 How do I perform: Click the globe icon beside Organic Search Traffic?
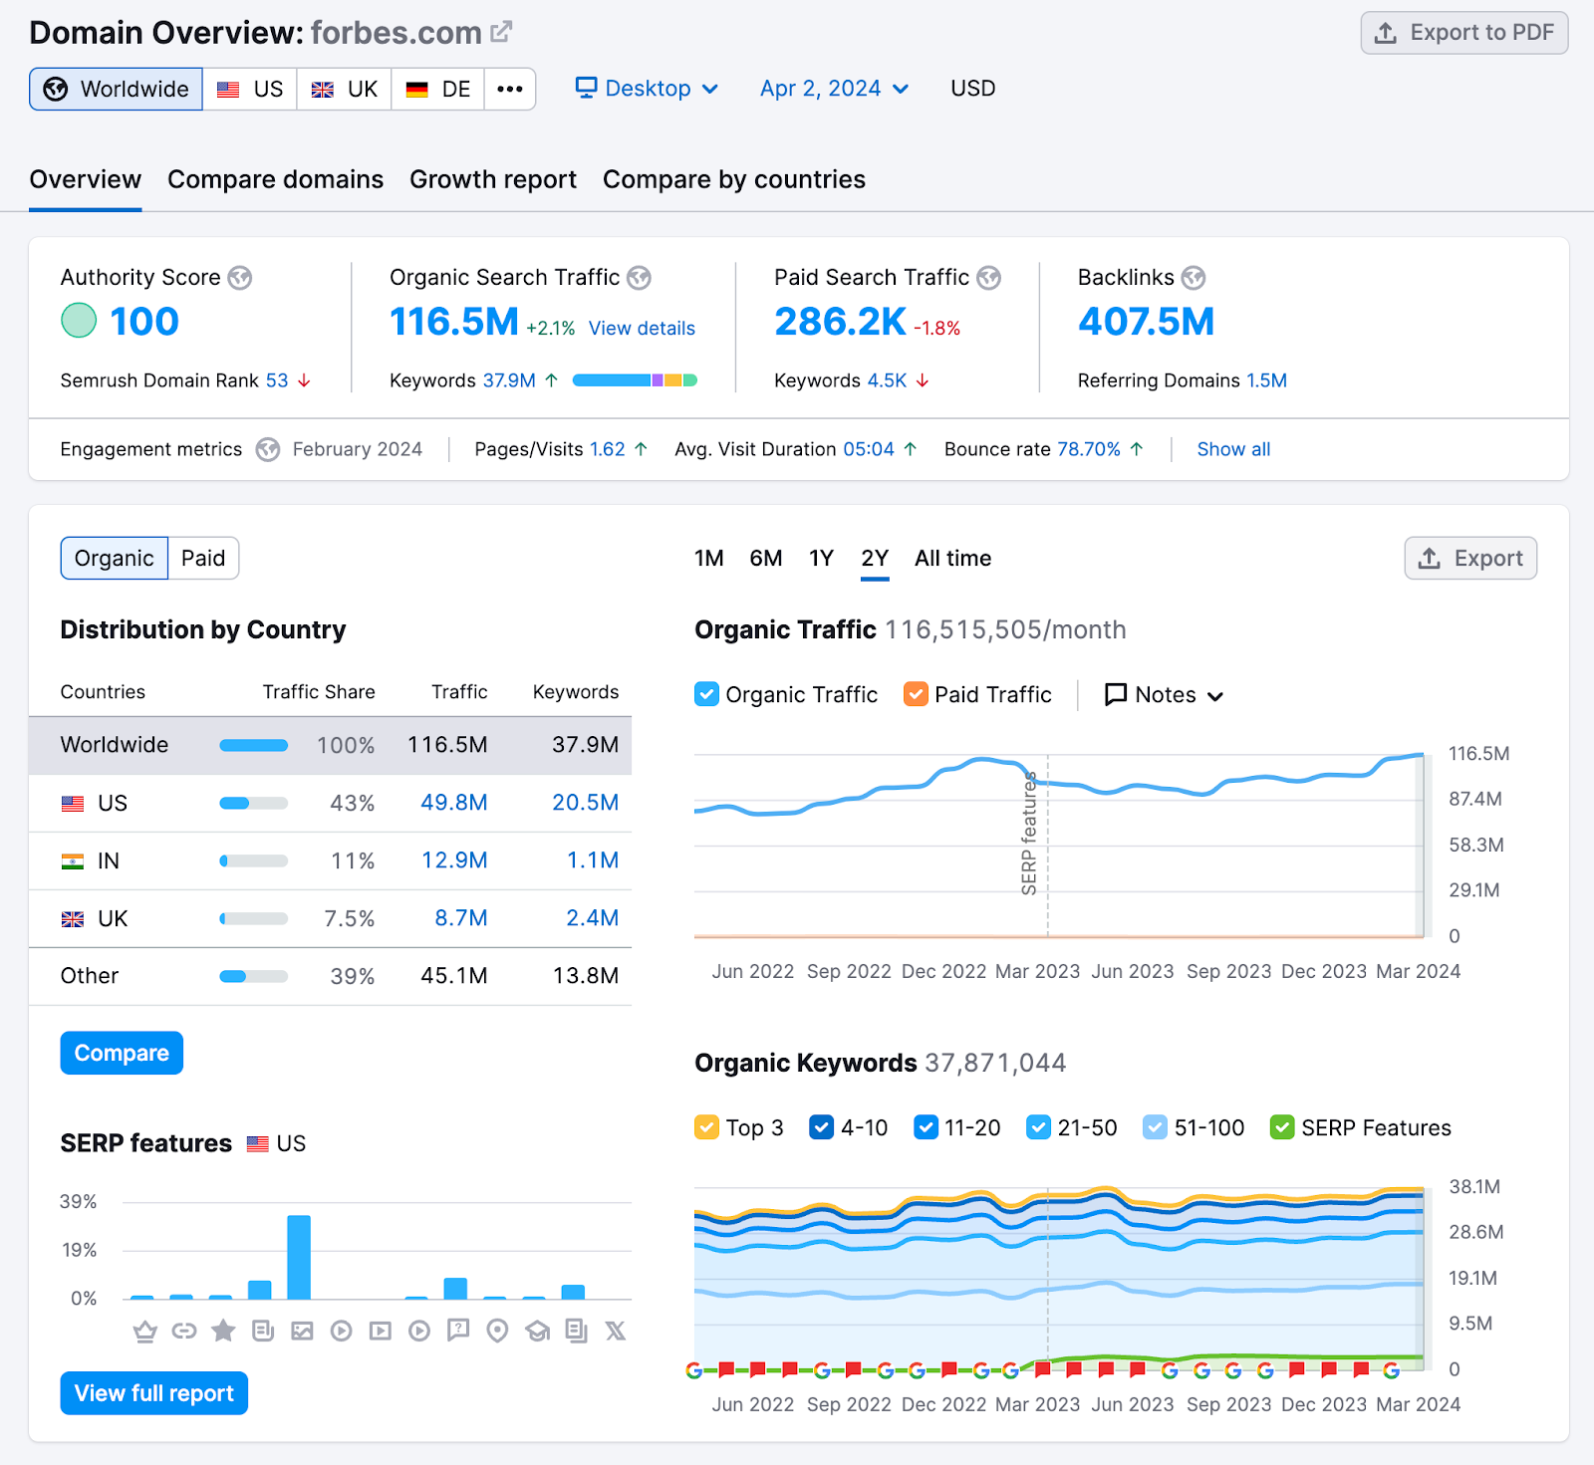(640, 278)
